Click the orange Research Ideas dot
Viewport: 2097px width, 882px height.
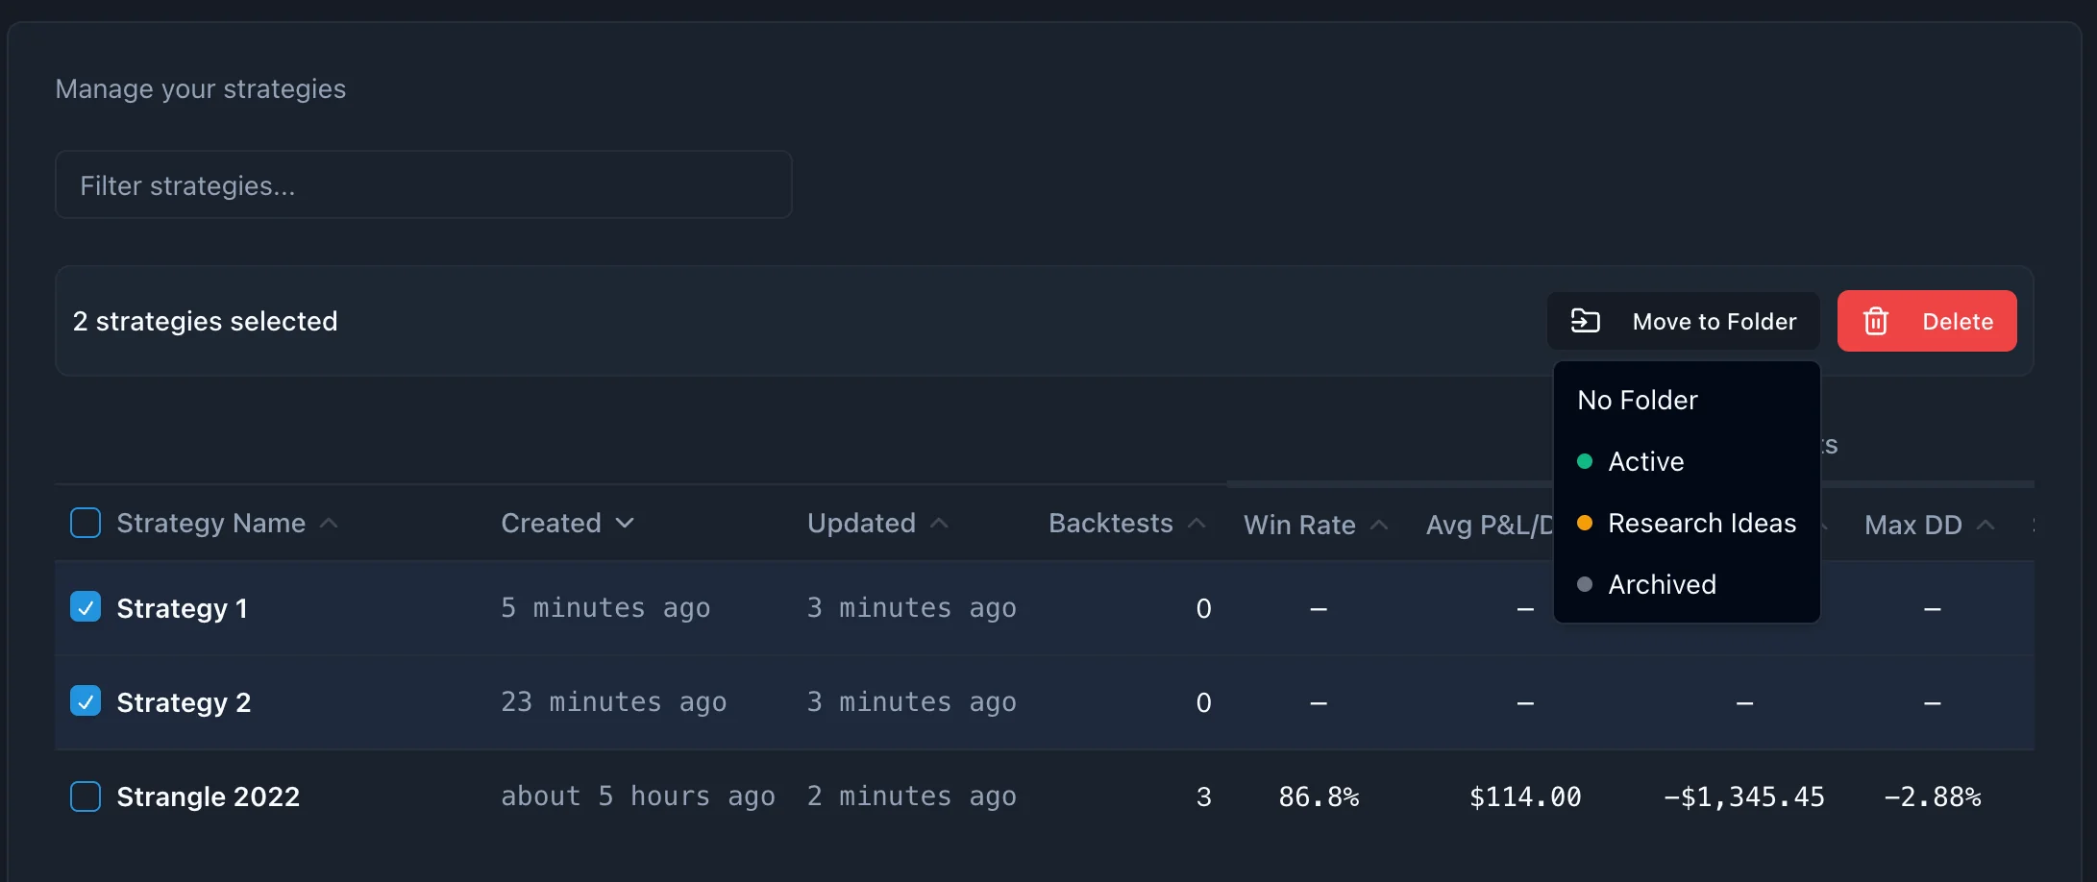tap(1585, 524)
